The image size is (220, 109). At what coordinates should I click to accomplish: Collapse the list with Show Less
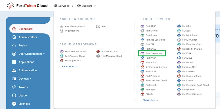[x=150, y=100]
